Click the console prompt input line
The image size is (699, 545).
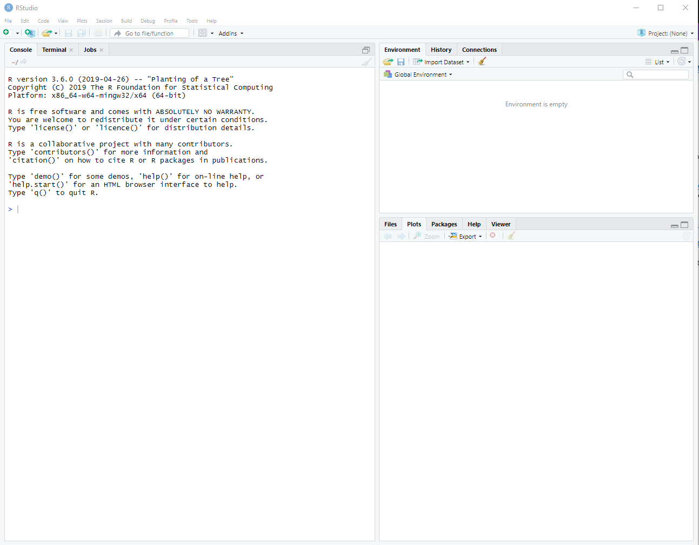click(189, 209)
